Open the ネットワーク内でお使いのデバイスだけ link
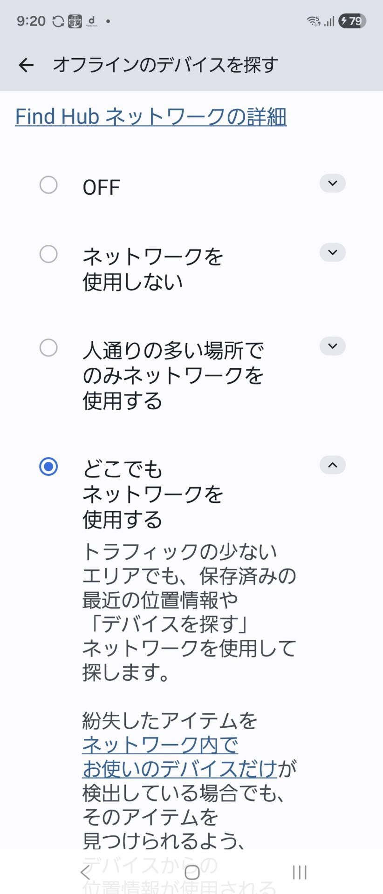The image size is (383, 894). (x=160, y=757)
